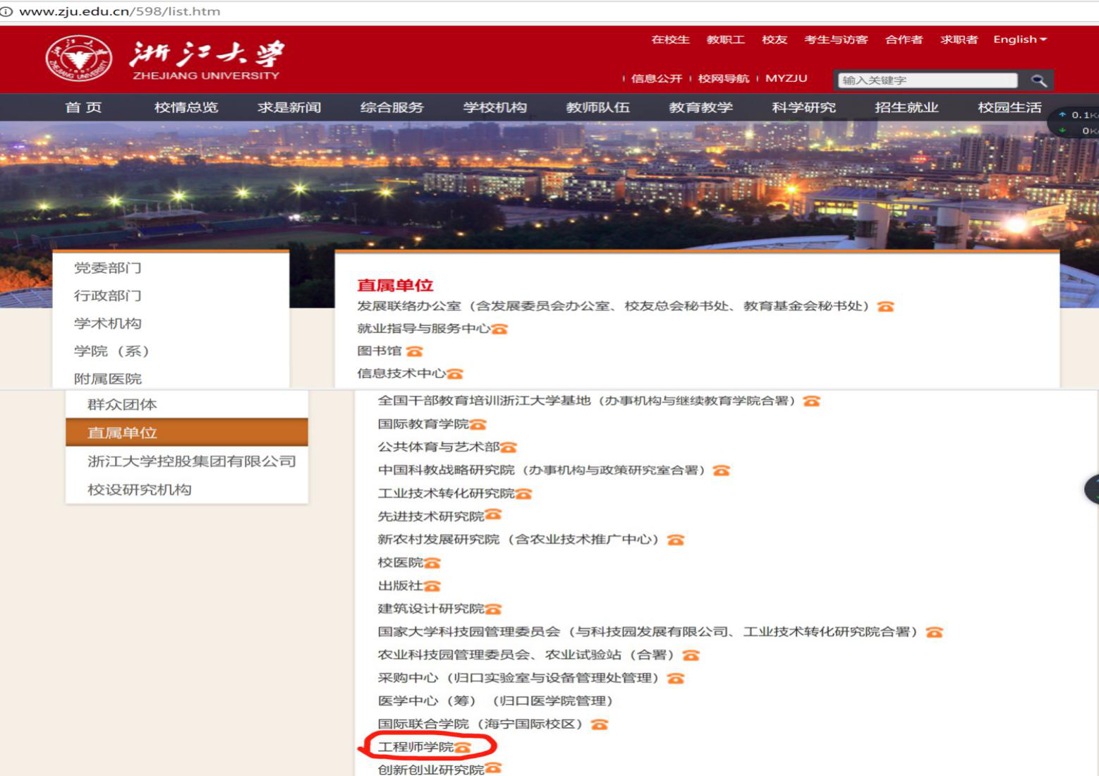This screenshot has height=776, width=1099.
Task: Open 科学研究 navigation menu
Action: pos(804,107)
